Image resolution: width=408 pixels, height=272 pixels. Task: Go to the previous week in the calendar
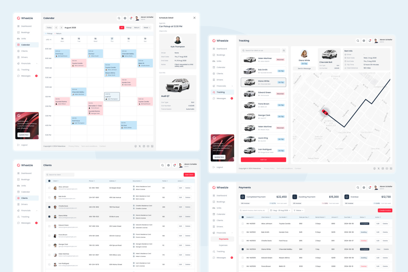click(x=56, y=28)
